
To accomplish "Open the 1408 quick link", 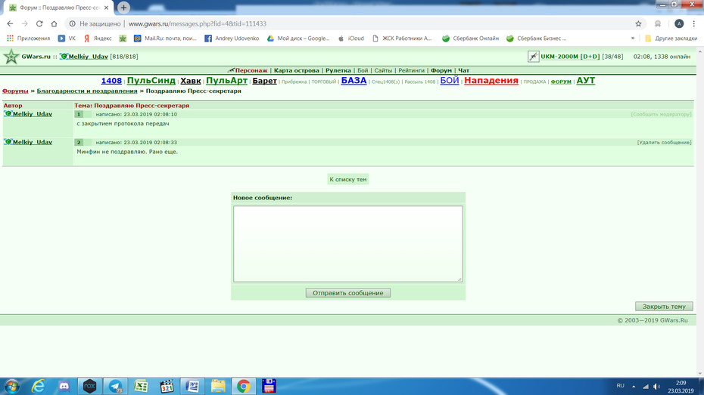I will pyautogui.click(x=111, y=81).
